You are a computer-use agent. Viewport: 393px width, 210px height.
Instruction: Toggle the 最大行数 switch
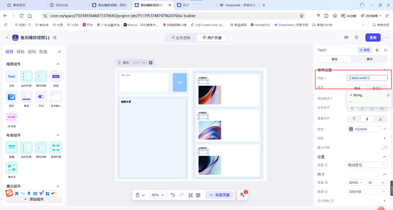click(x=384, y=147)
